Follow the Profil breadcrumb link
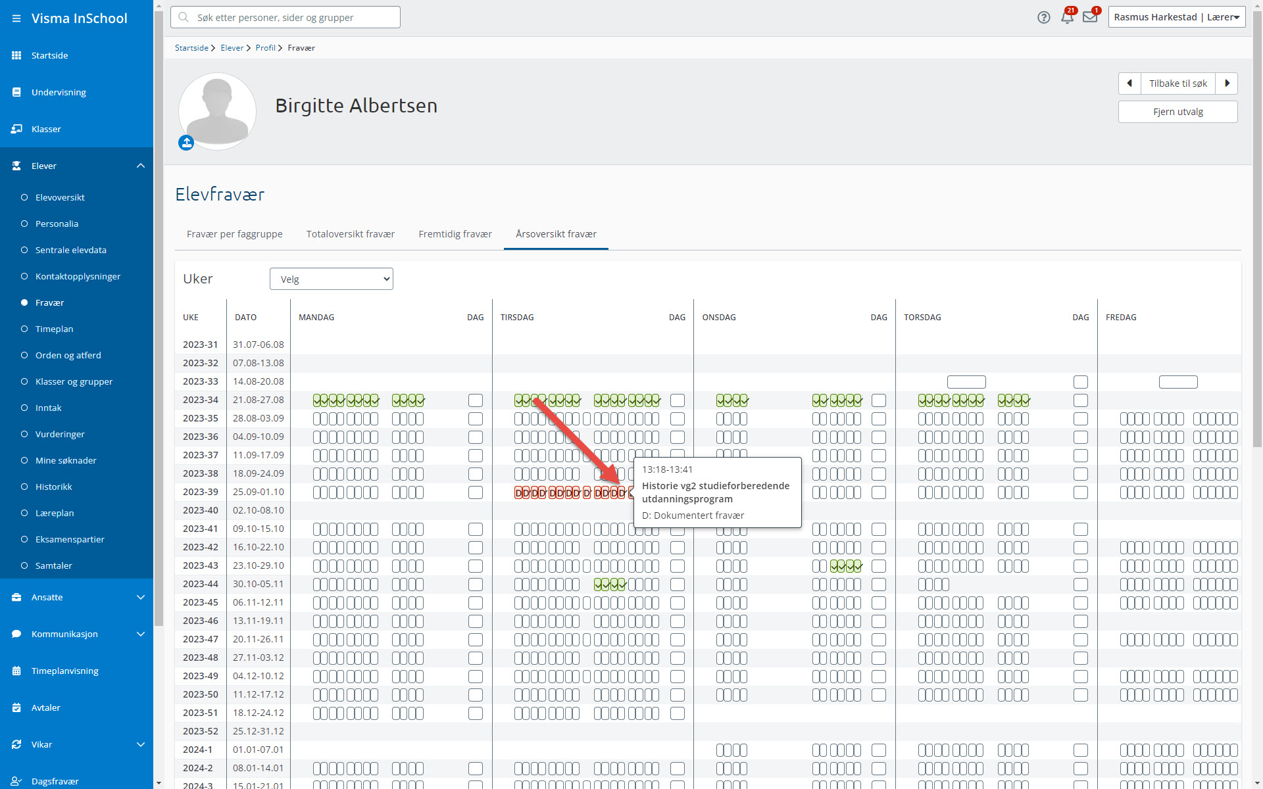Screen dimensions: 1263x789 [x=266, y=48]
